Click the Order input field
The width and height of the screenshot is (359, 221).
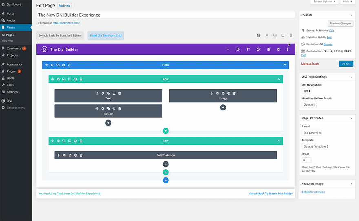pyautogui.click(x=306, y=160)
